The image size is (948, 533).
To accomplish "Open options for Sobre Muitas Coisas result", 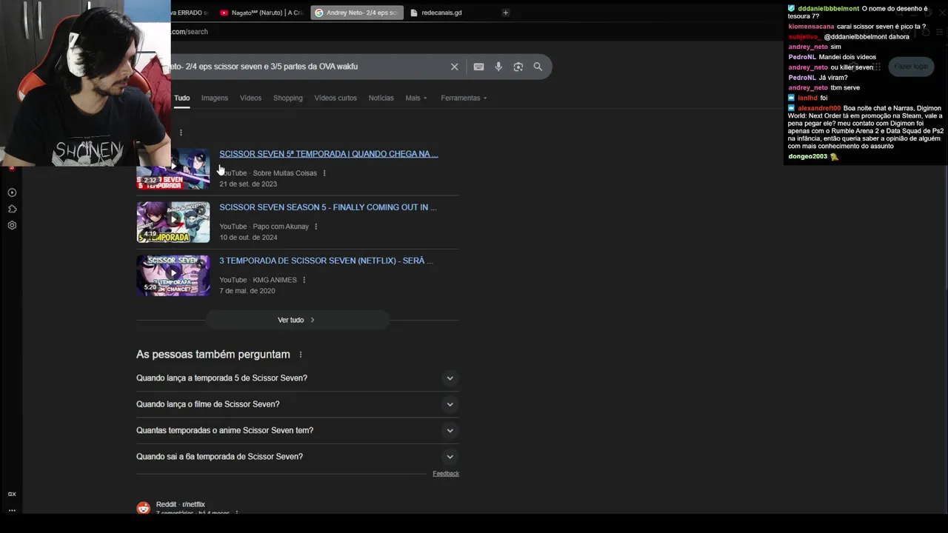I will tap(324, 173).
